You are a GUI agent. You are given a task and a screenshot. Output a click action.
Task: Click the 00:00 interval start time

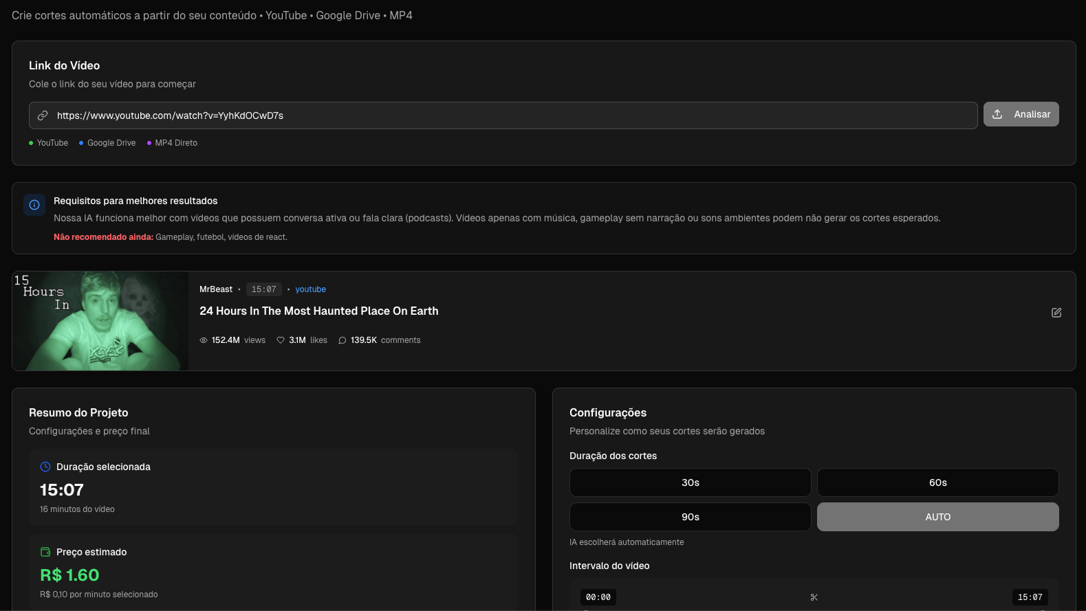click(598, 597)
